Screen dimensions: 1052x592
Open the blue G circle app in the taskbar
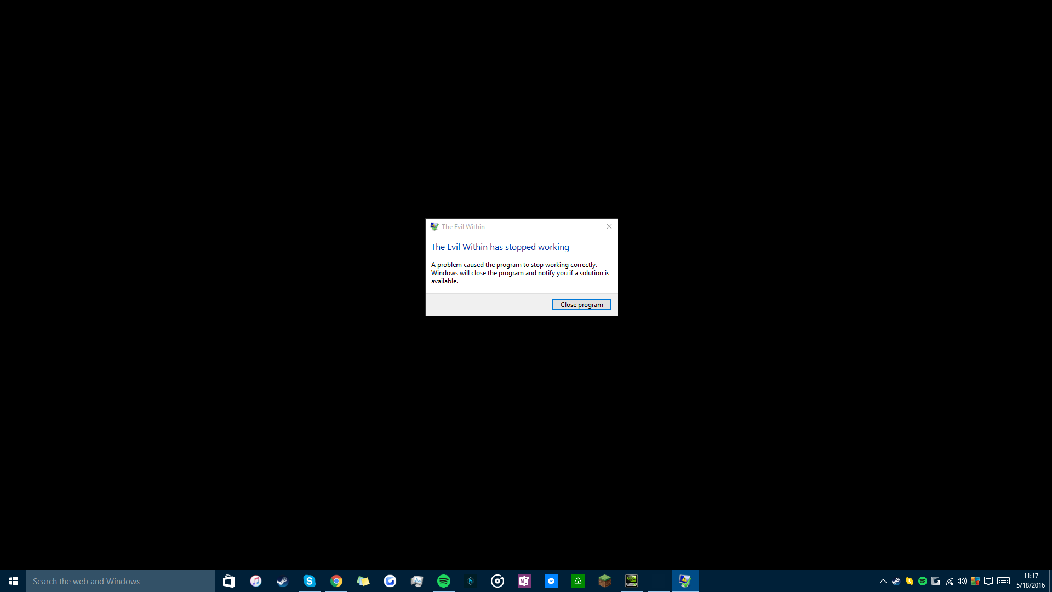coord(390,581)
